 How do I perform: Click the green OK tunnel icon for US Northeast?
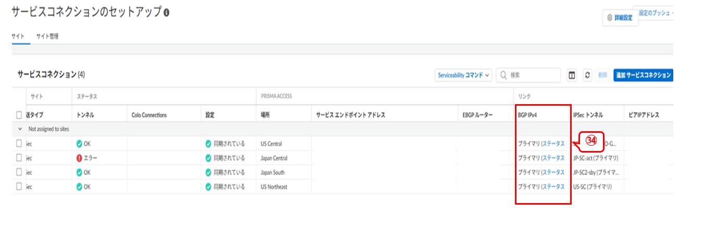79,186
